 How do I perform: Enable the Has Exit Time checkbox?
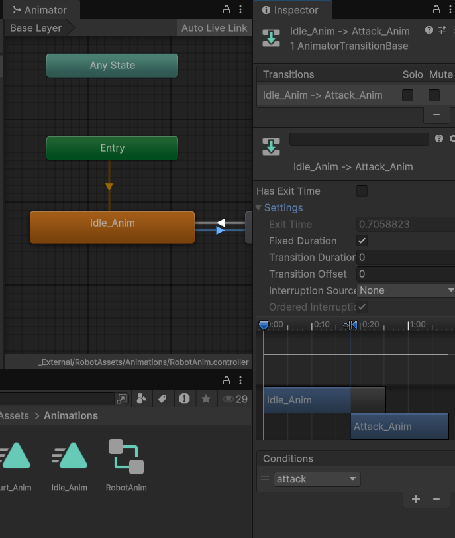point(362,191)
